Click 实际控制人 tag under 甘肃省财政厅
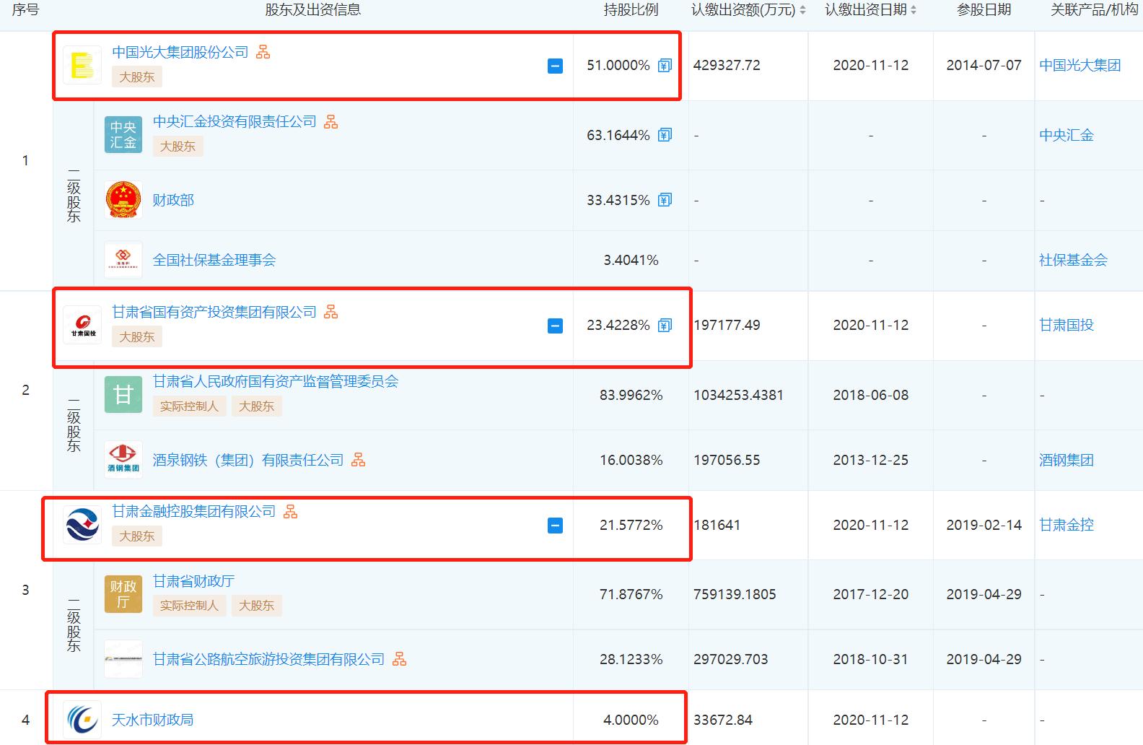This screenshot has width=1143, height=745. point(189,605)
